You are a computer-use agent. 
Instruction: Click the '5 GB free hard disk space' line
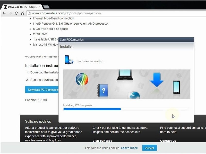pyautogui.click(x=50, y=29)
